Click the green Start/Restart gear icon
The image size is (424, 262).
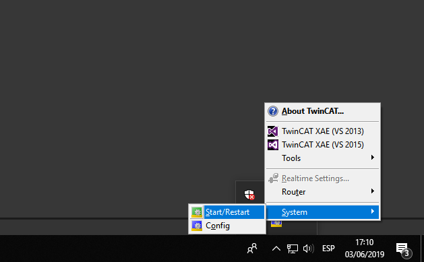[x=197, y=212]
